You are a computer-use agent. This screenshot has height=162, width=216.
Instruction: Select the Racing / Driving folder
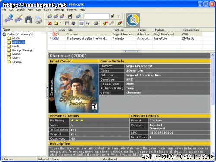click(22, 50)
